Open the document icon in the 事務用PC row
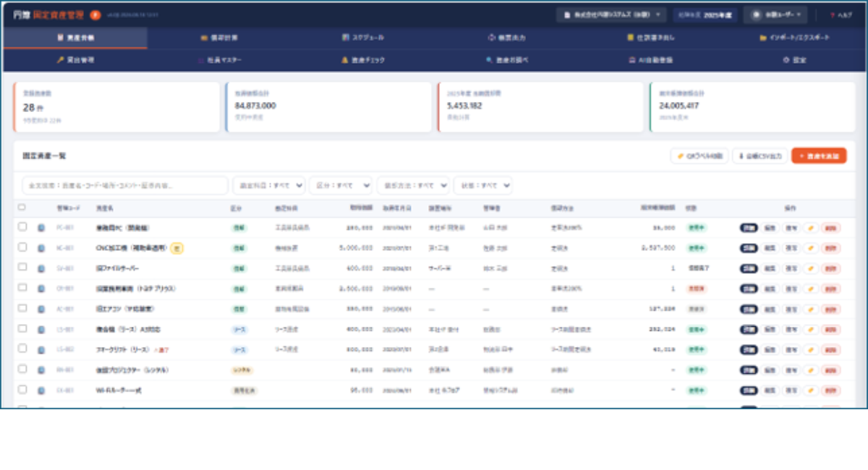The height and width of the screenshot is (470, 868). point(42,227)
